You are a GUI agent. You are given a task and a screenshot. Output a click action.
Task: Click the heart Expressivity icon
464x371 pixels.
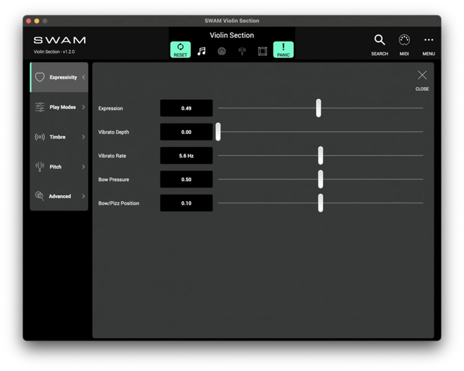pyautogui.click(x=40, y=77)
